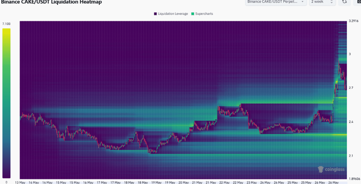The width and height of the screenshot is (361, 184).
Task: Click the coinglass watermark logo
Action: [x=331, y=170]
